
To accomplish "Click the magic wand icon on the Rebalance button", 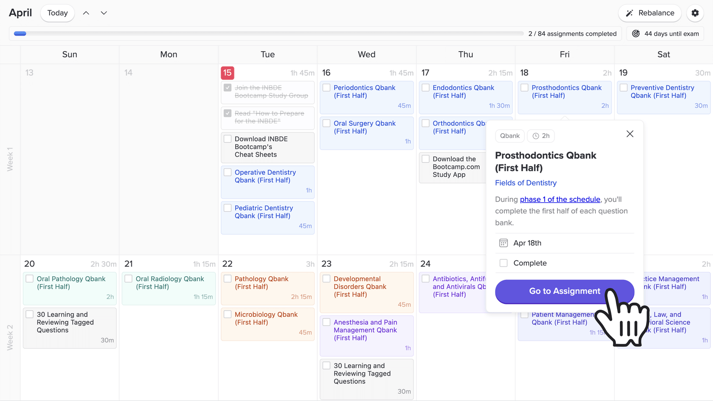I will 631,13.
